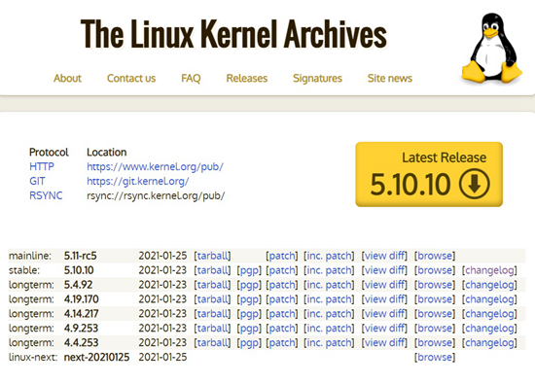Select version text 5.11-rc5
535x384 pixels.
tap(81, 256)
